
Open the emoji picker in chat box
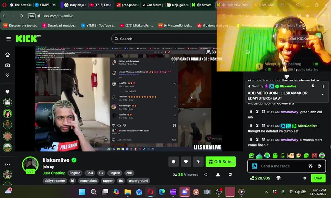[319, 166]
